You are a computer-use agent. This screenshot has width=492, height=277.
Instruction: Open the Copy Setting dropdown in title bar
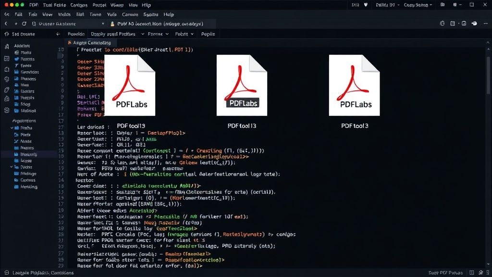[x=418, y=5]
